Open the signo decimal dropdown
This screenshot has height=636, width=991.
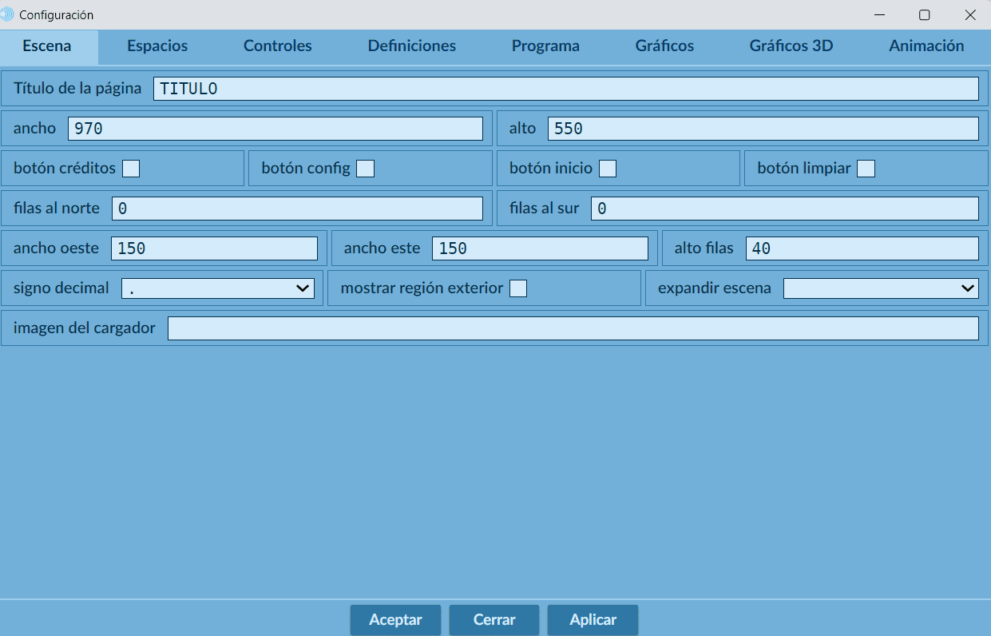point(218,288)
